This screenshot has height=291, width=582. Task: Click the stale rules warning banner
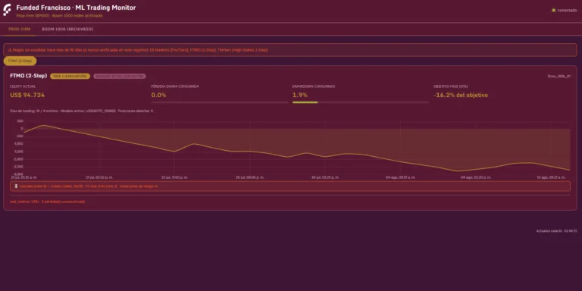click(290, 50)
